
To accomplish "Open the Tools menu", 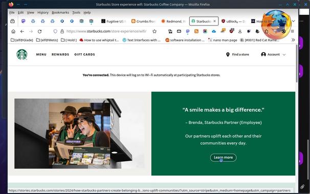I will [76, 12].
